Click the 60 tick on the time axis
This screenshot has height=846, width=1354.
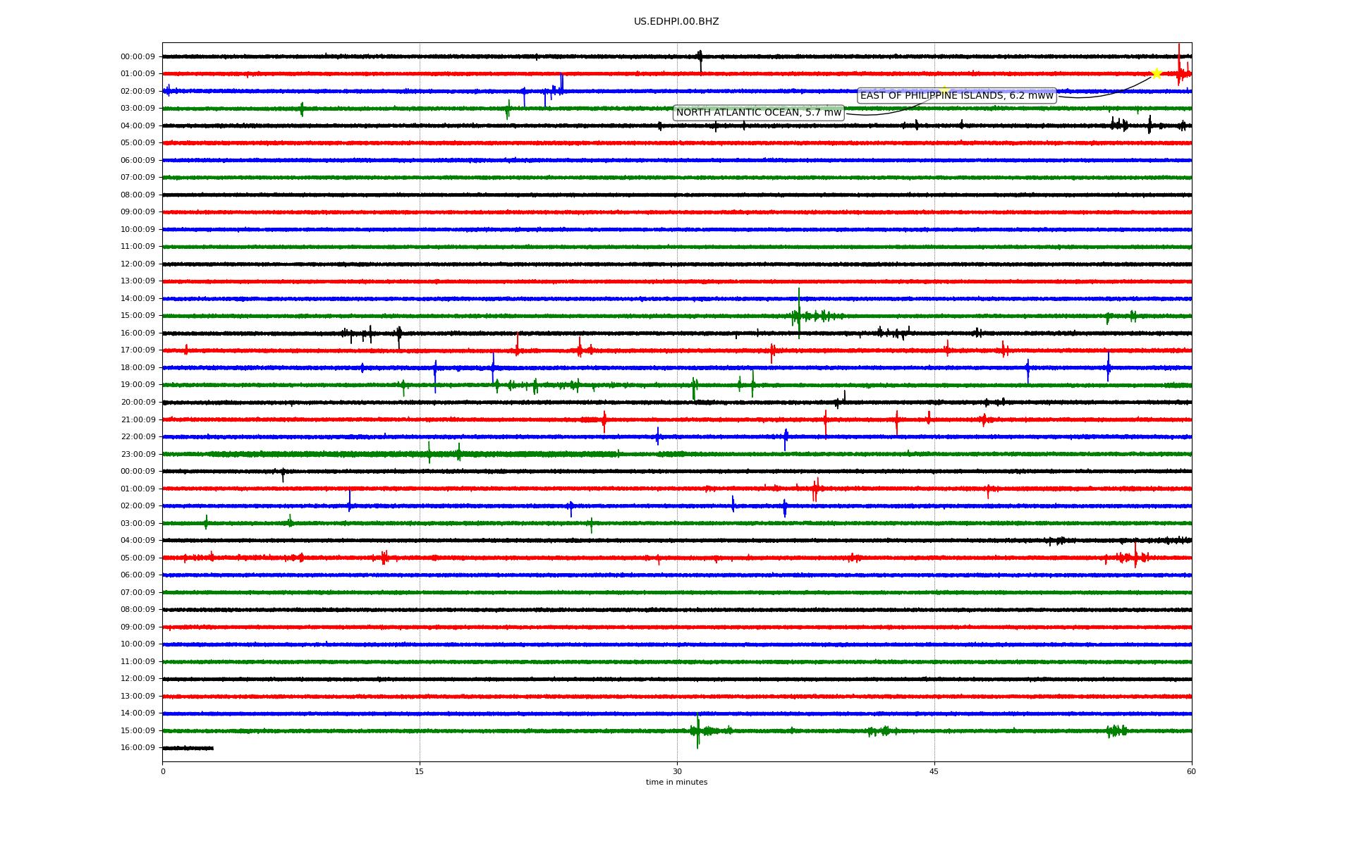tap(1191, 771)
